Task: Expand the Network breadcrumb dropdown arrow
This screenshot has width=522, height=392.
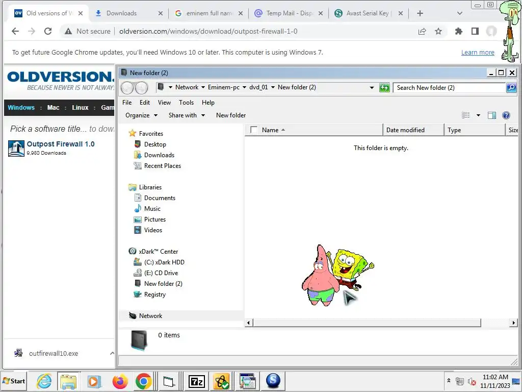Action: tap(203, 87)
